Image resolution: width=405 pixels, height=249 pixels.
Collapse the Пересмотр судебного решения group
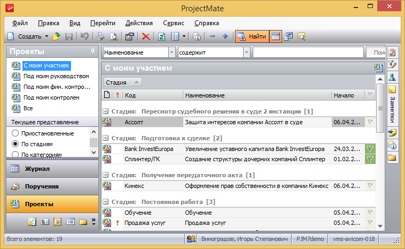click(x=105, y=111)
